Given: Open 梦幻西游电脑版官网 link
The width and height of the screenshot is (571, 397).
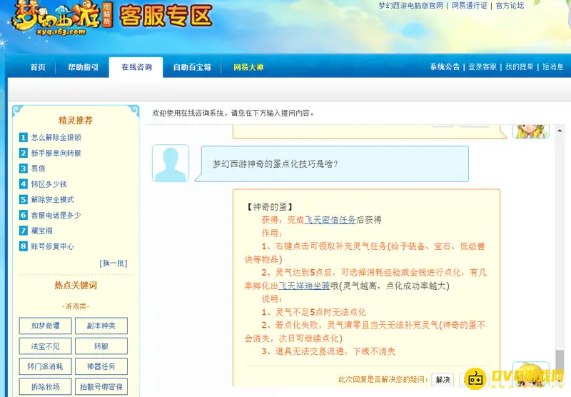Looking at the screenshot, I should (411, 6).
